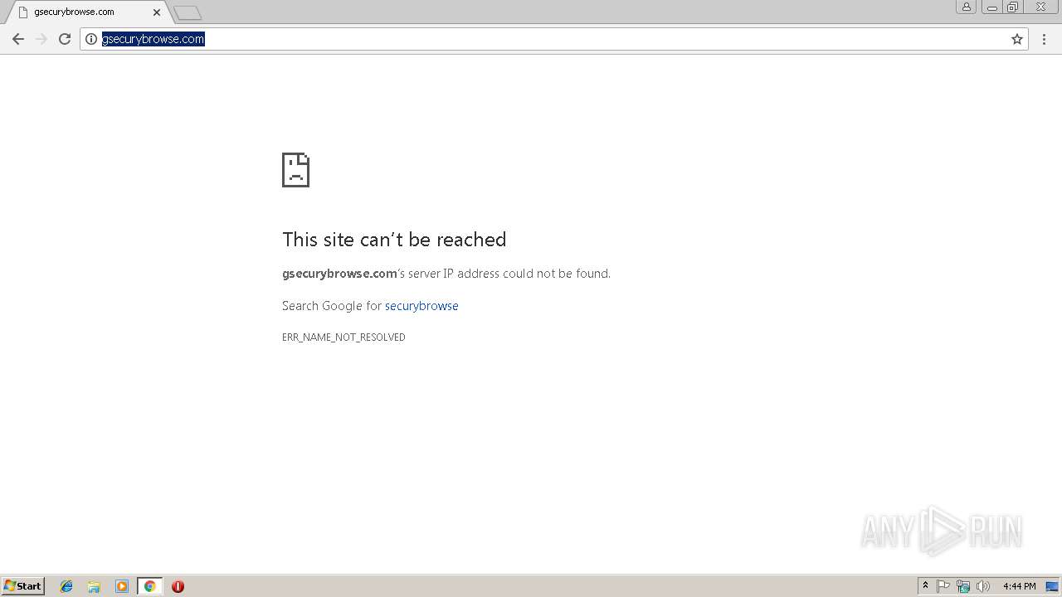Screen dimensions: 1062x597
Task: Open Action Center flag icon
Action: click(x=943, y=586)
